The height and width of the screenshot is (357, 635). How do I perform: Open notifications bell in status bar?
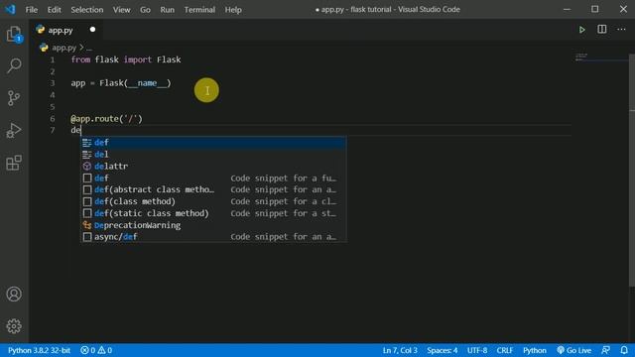[x=624, y=350]
